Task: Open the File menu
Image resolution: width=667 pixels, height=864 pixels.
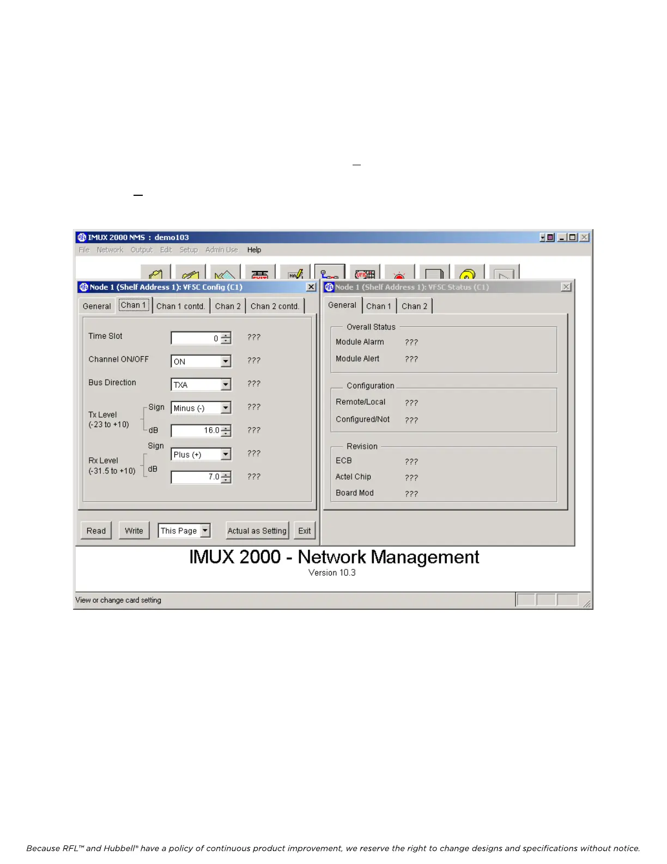Action: pos(84,250)
